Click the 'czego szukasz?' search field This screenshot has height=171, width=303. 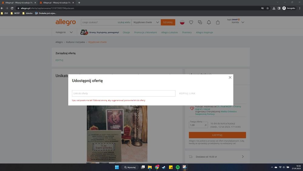coord(99,22)
